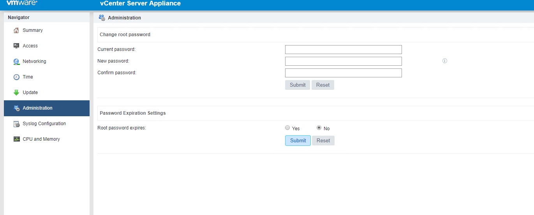Focus the New password field
The image size is (534, 215).
tap(343, 61)
